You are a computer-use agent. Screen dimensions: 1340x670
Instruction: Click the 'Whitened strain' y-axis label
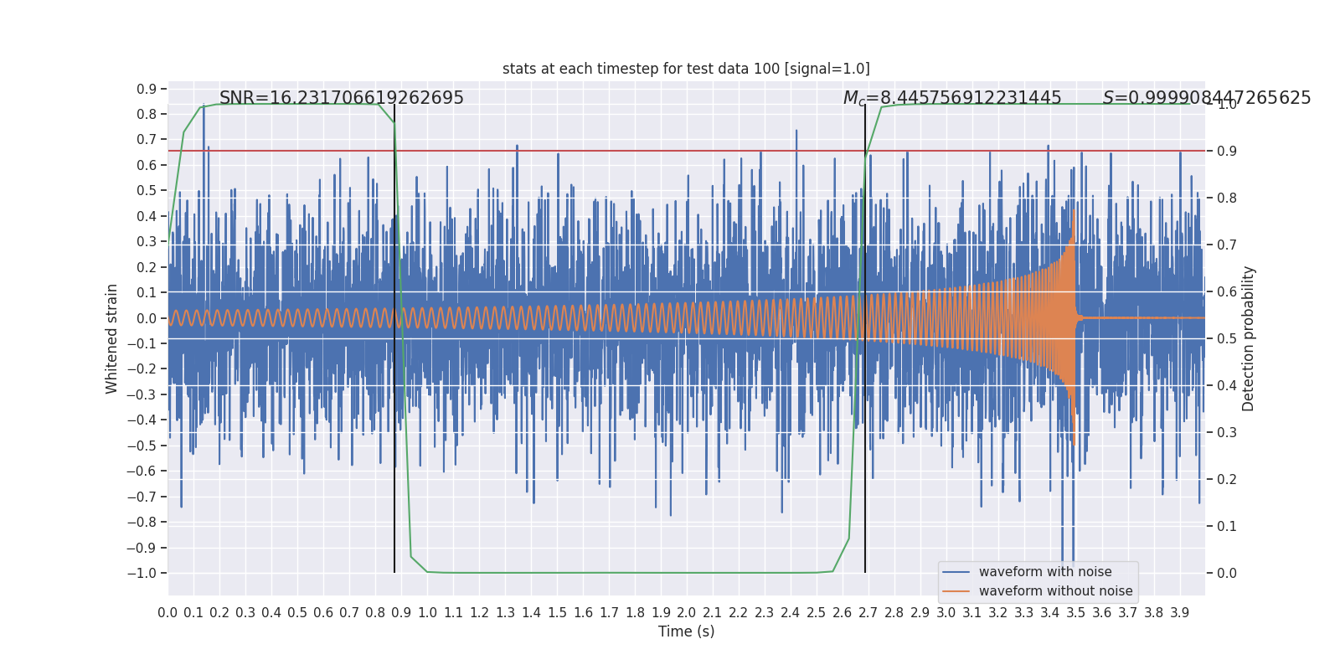coord(112,338)
